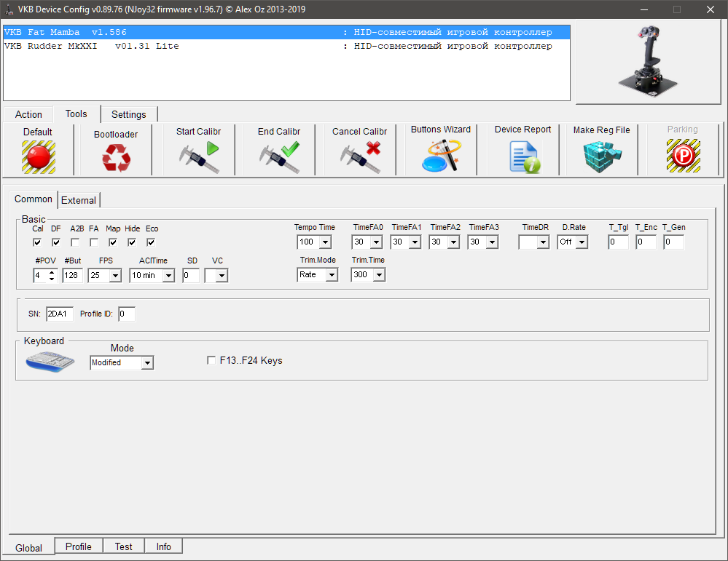Click the Default red button icon

coord(38,156)
